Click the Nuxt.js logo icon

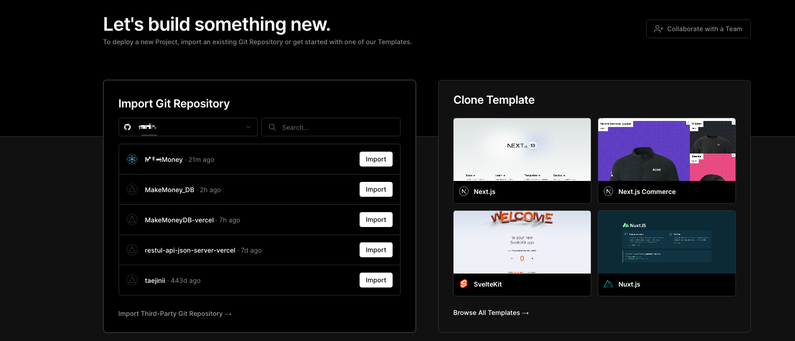[608, 284]
